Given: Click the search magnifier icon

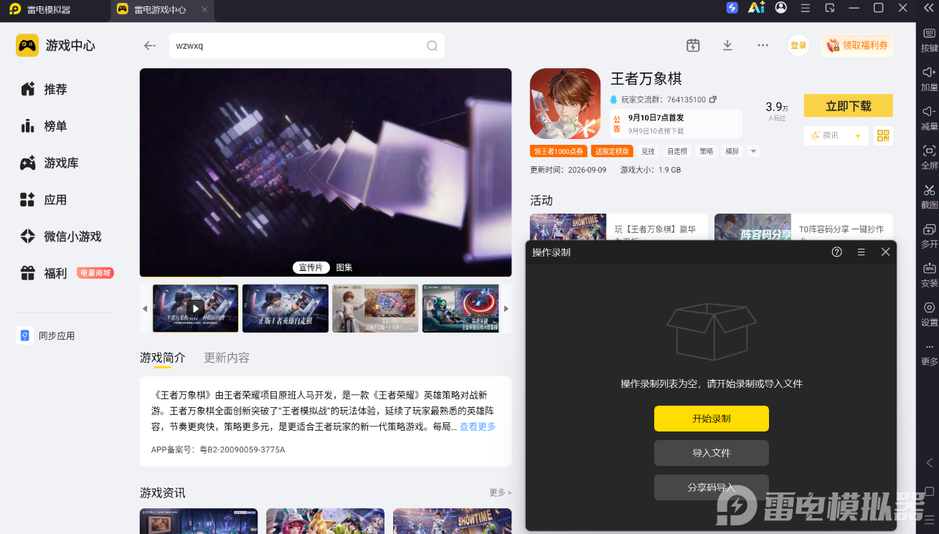Looking at the screenshot, I should pyautogui.click(x=432, y=46).
